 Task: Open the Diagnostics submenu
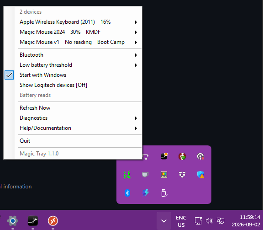coord(73,118)
